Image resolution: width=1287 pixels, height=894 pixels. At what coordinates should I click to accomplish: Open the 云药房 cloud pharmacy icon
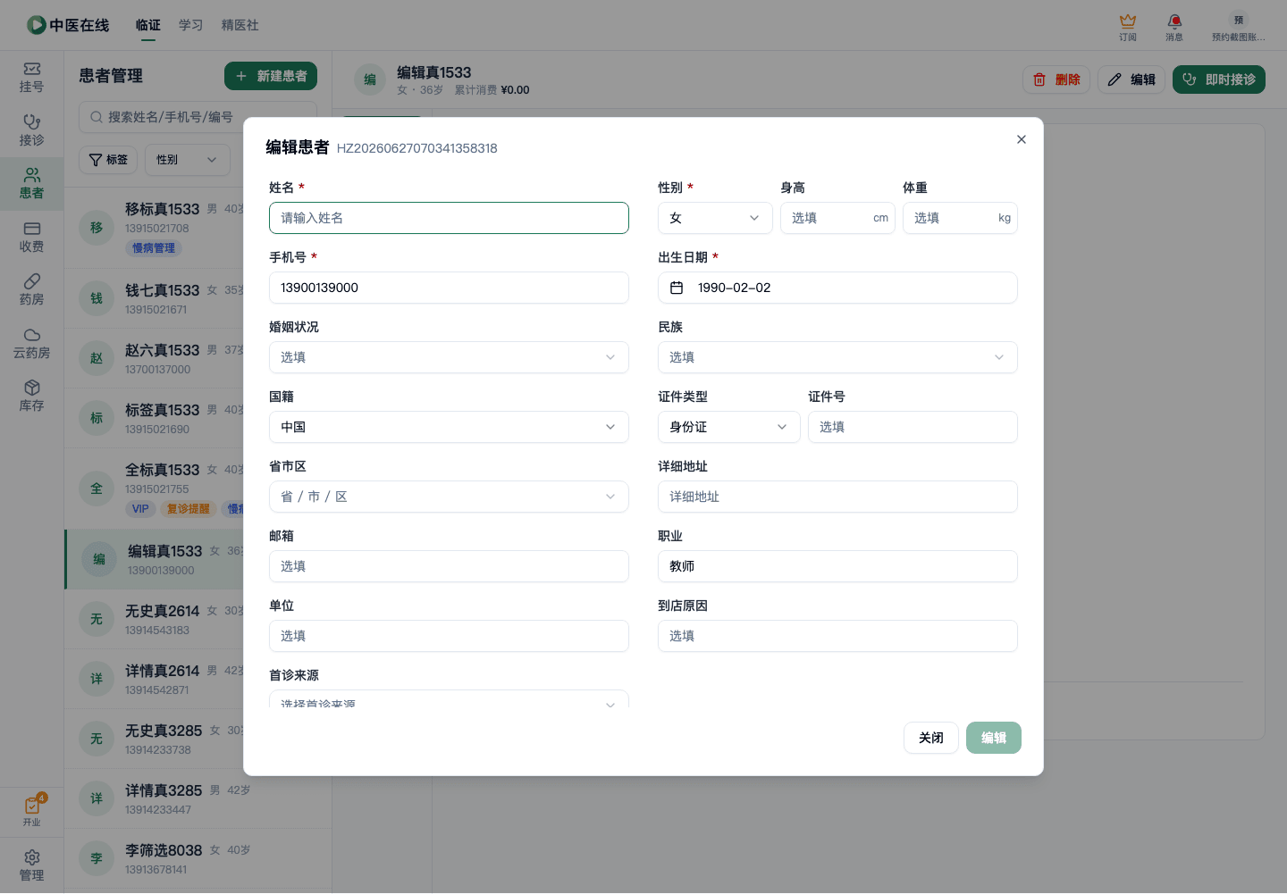click(31, 343)
